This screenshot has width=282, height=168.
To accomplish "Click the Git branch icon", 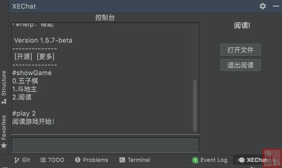I will click(16, 160).
